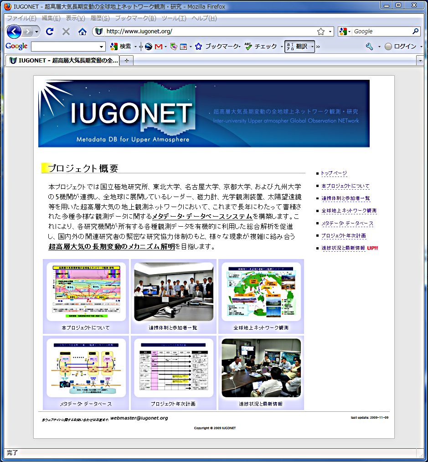Bookmark this page with the star icon
The width and height of the screenshot is (428, 462).
pos(321,31)
